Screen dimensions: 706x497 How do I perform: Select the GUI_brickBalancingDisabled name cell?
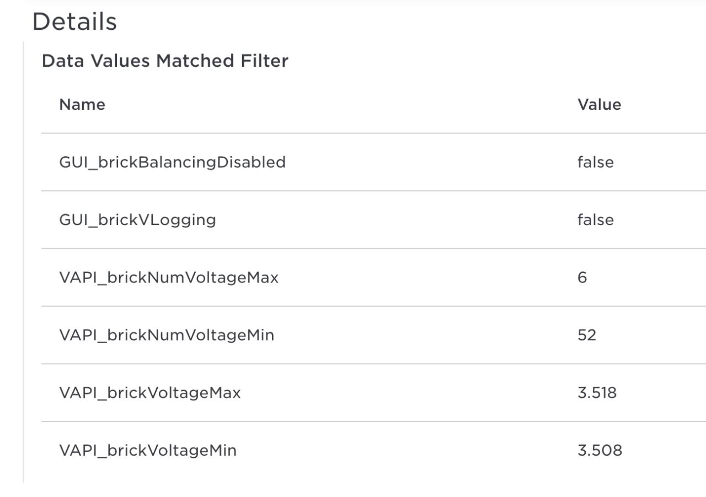[x=172, y=162]
